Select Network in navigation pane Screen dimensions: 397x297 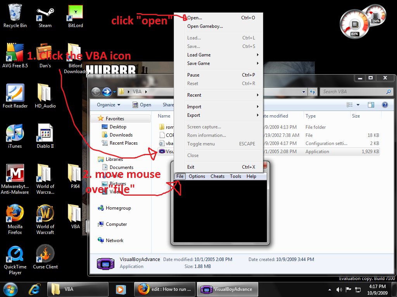click(x=110, y=241)
